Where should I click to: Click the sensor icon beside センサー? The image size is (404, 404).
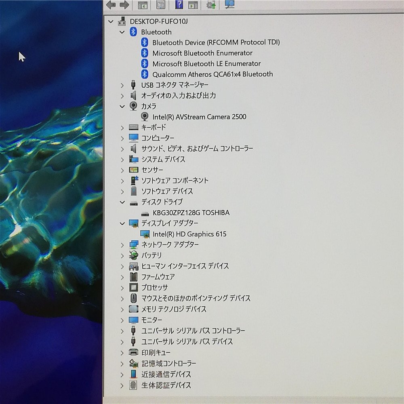[x=133, y=170]
